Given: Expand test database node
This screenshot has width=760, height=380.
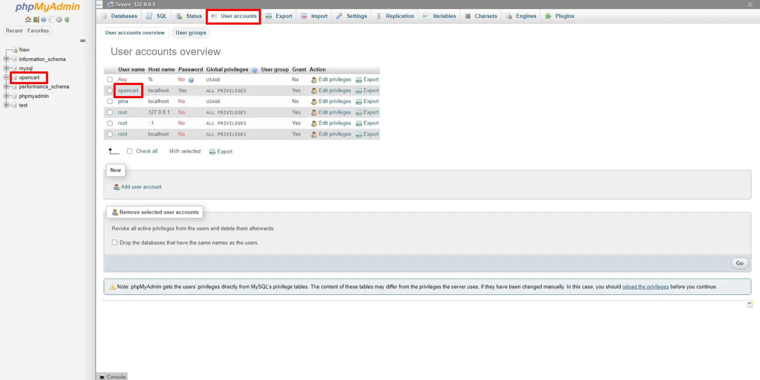Looking at the screenshot, I should (x=6, y=105).
